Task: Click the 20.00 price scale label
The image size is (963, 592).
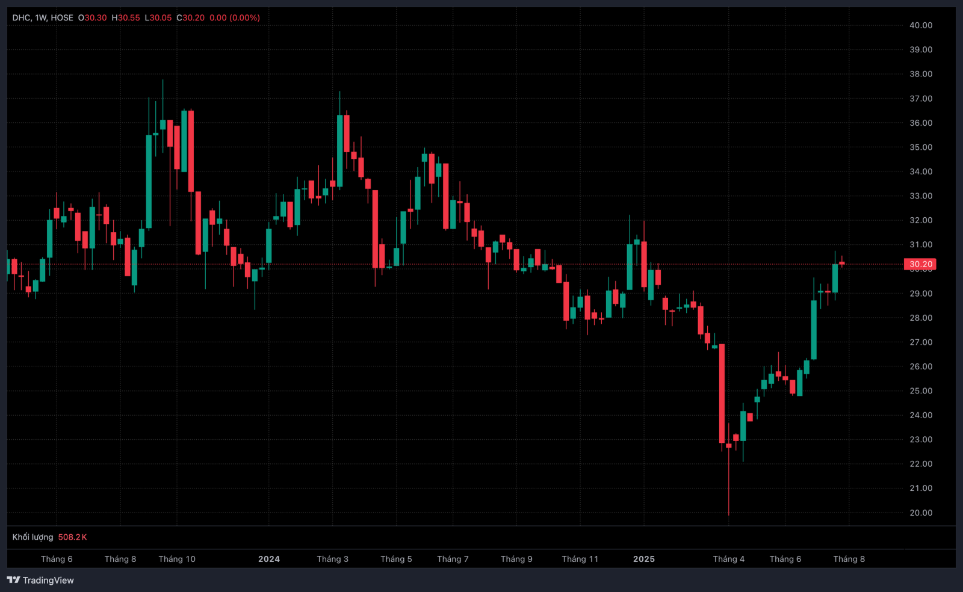Action: [x=921, y=513]
